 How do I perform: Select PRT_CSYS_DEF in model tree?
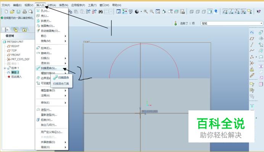(x=20, y=59)
